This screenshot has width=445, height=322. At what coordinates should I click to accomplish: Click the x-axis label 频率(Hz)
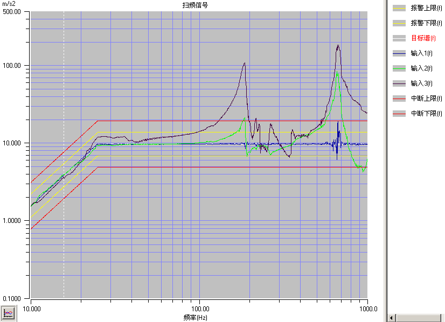coord(195,318)
